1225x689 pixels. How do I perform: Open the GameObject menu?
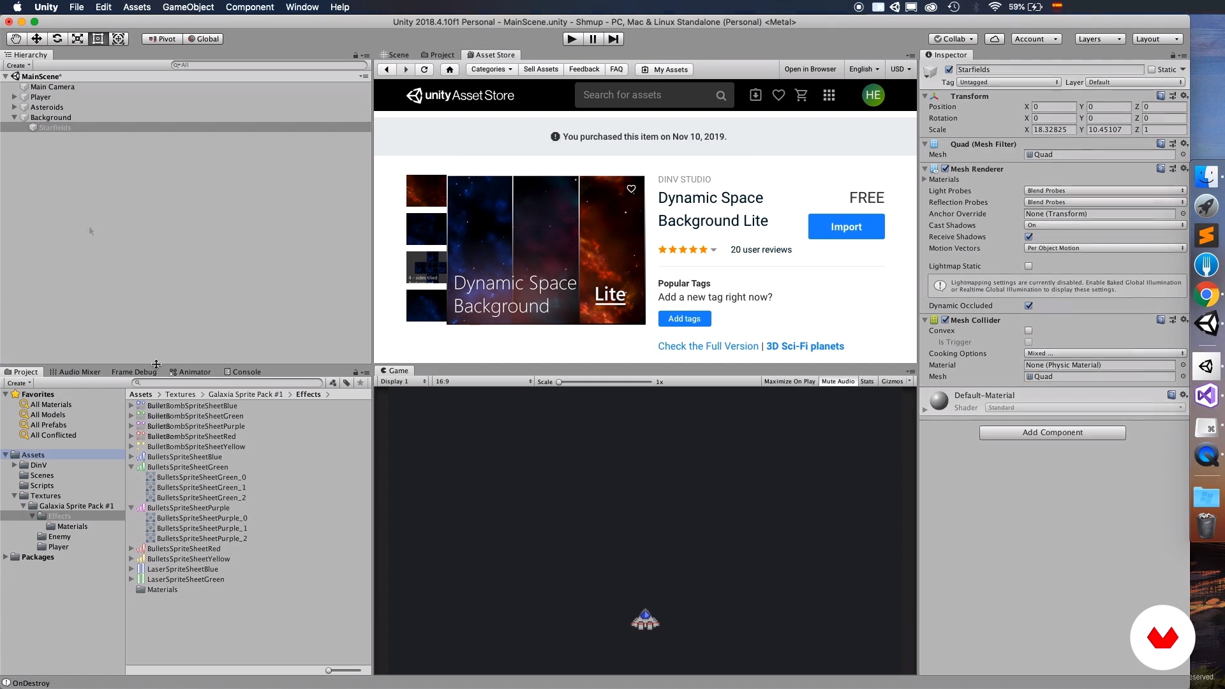point(188,7)
